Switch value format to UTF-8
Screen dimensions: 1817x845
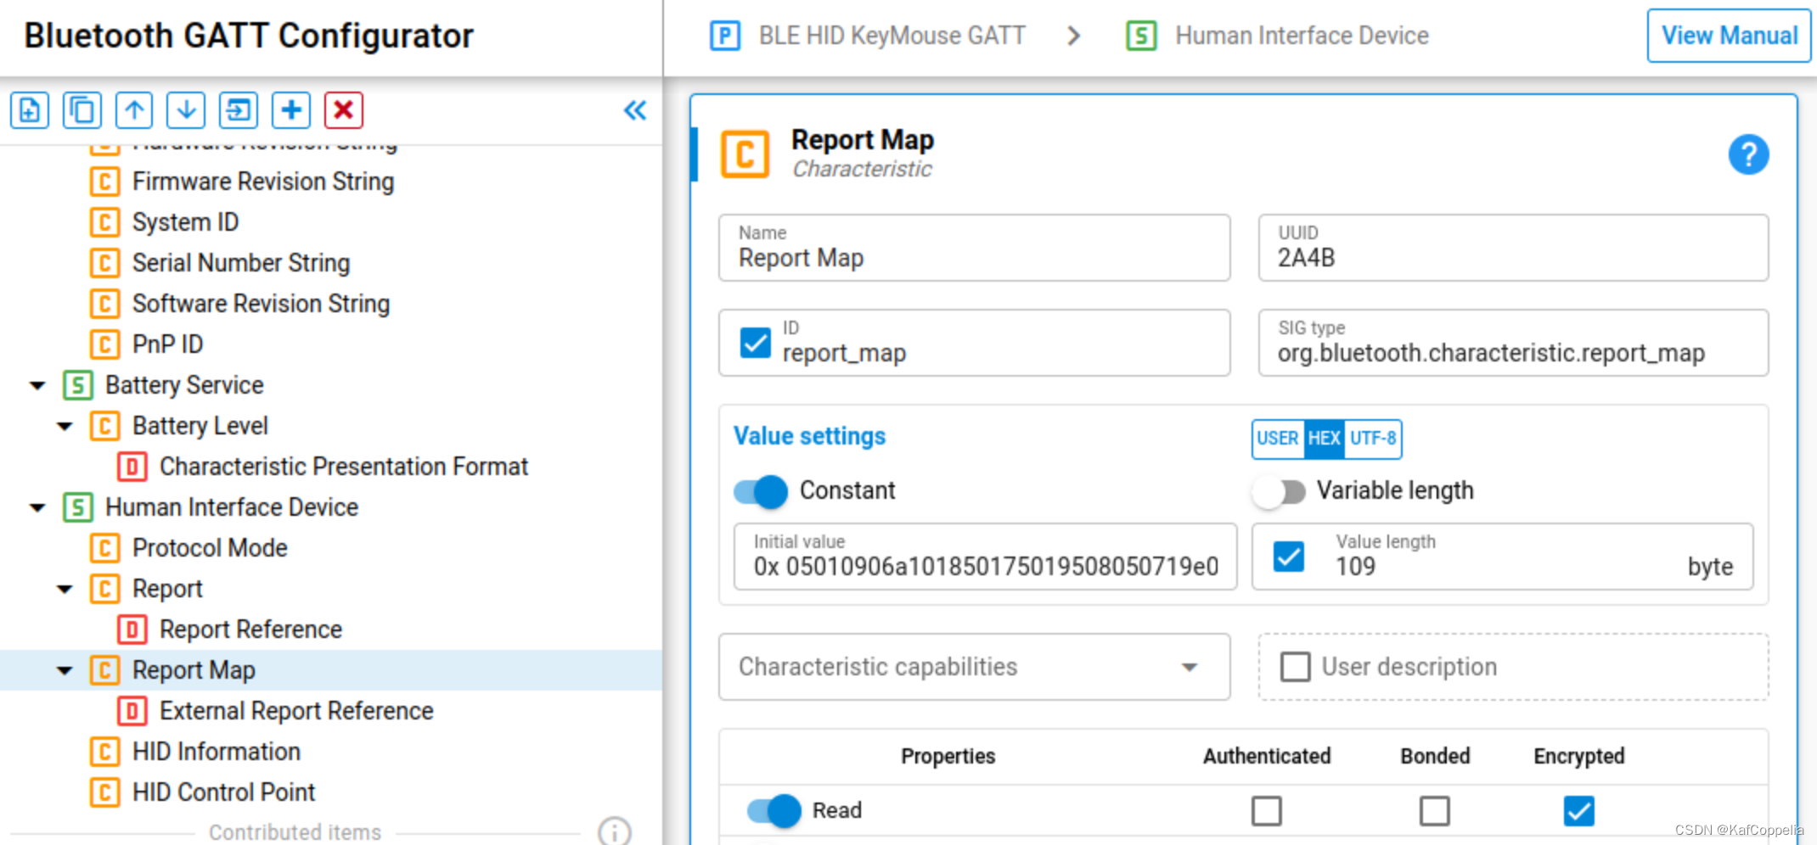tap(1373, 439)
